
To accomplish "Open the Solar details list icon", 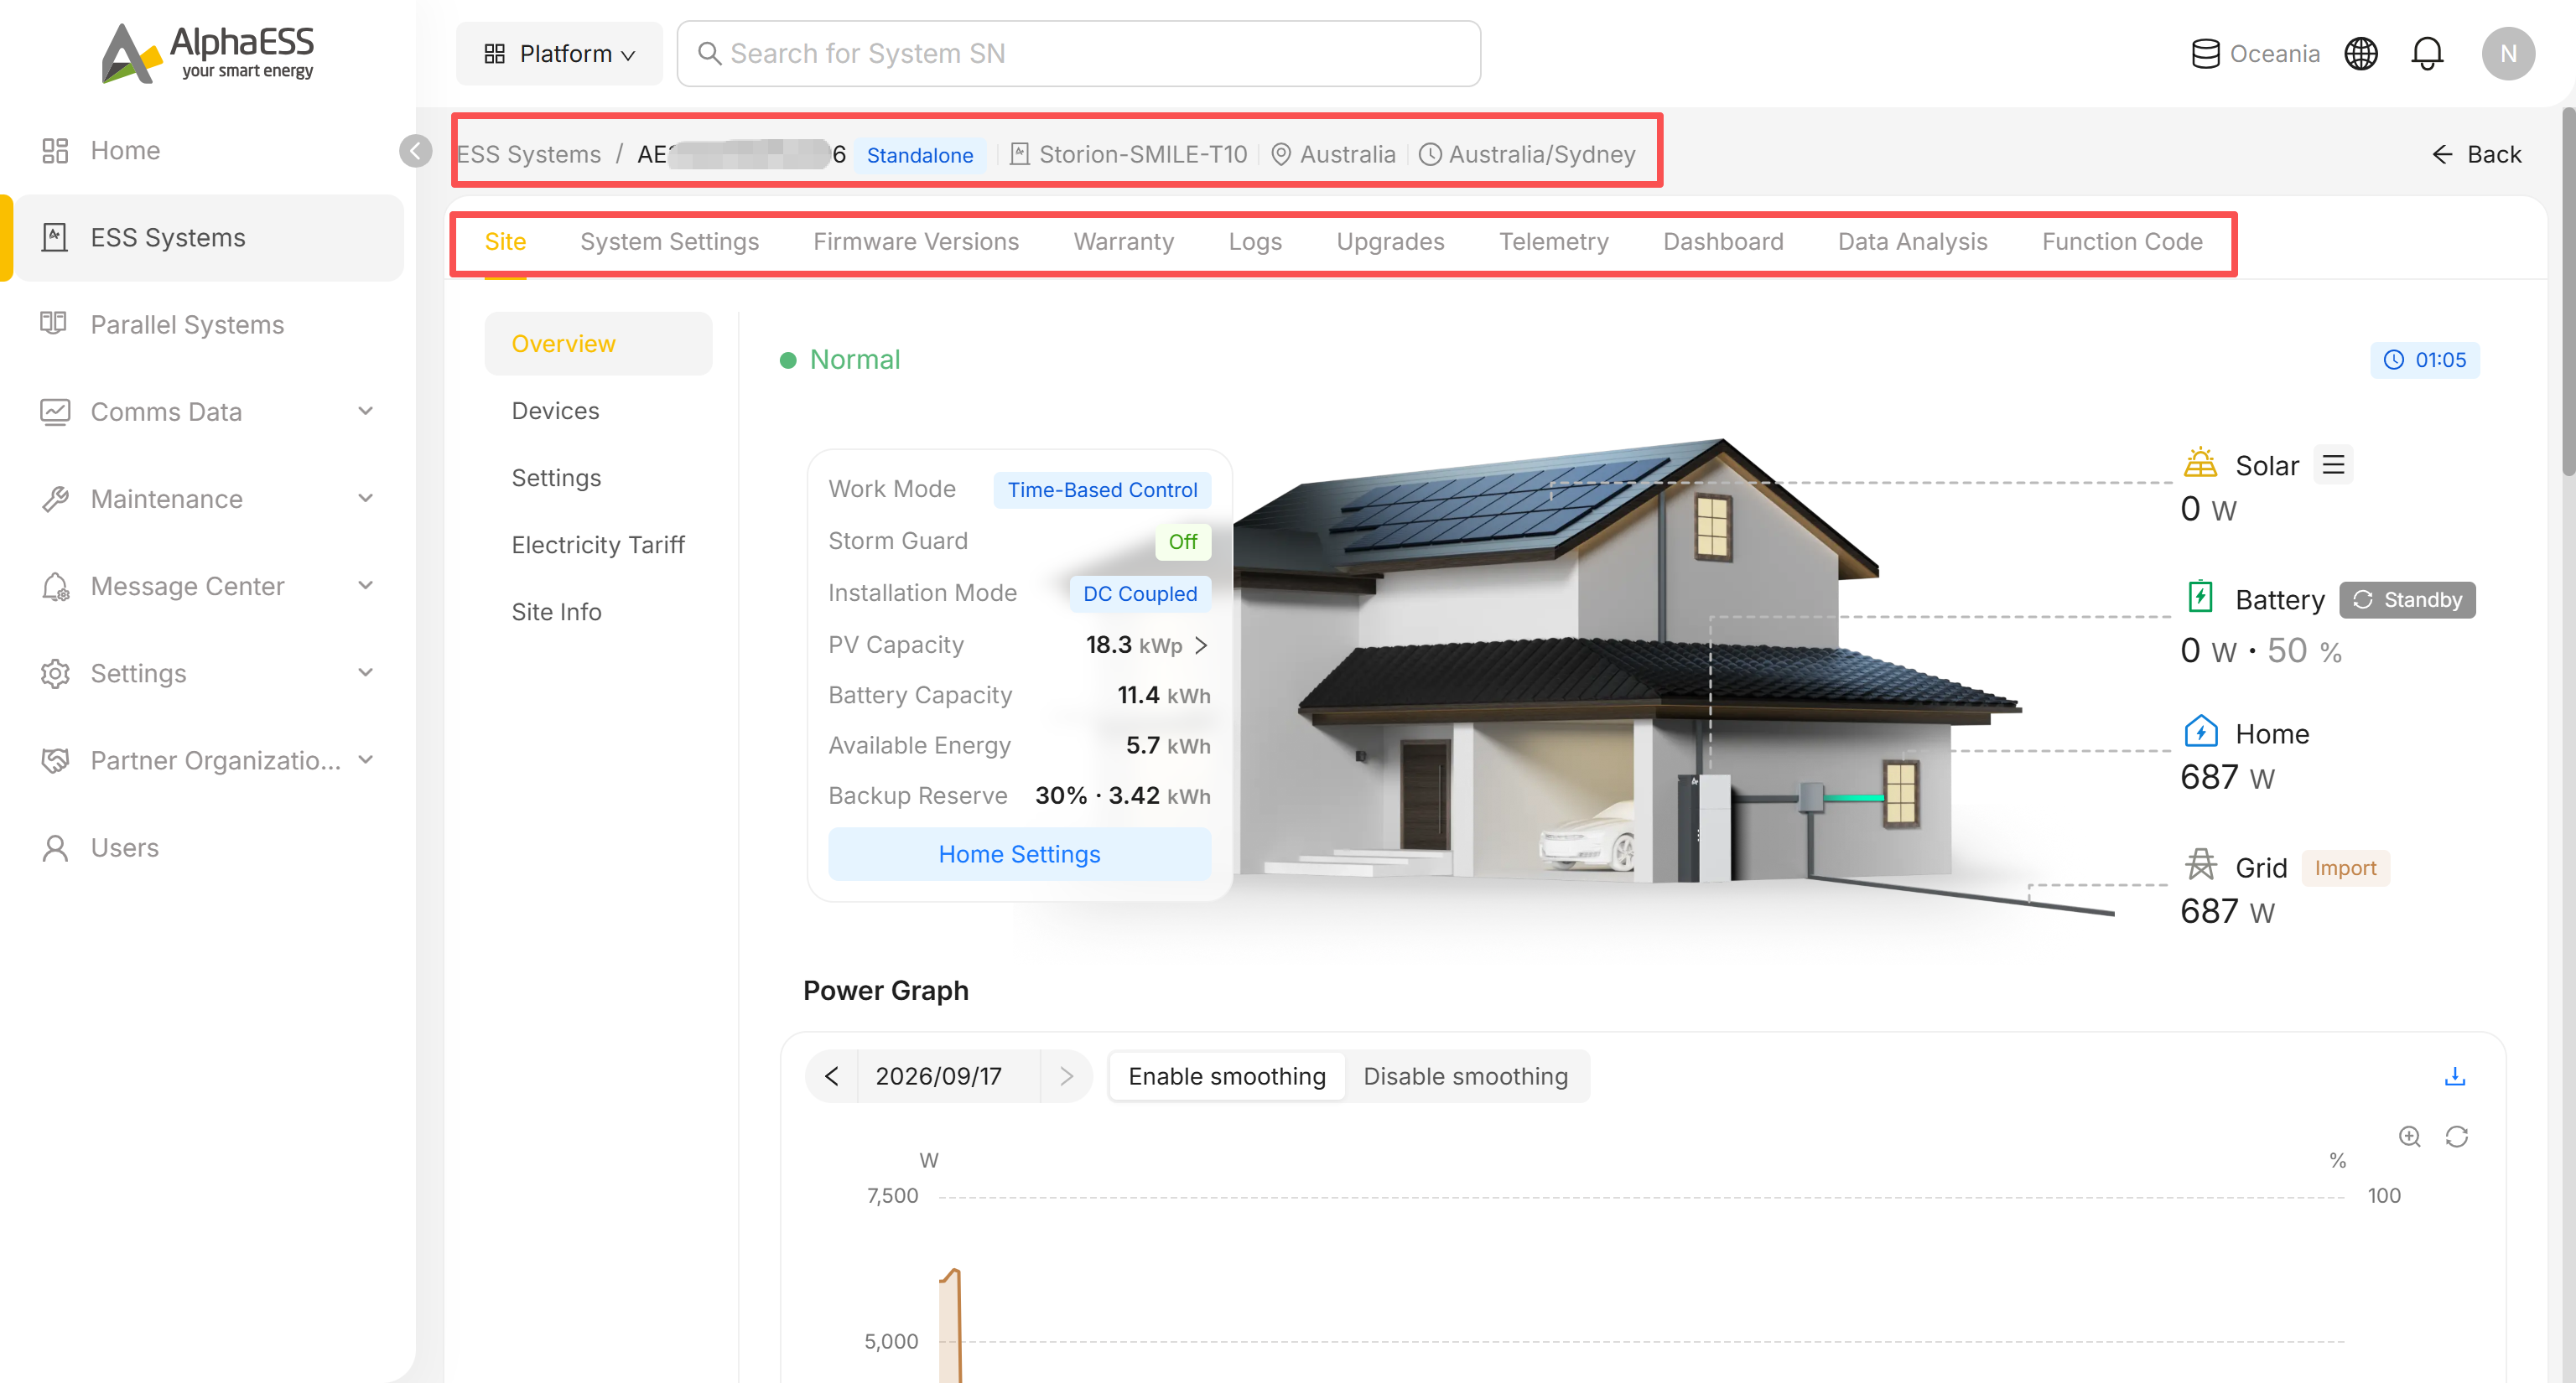I will 2333,464.
